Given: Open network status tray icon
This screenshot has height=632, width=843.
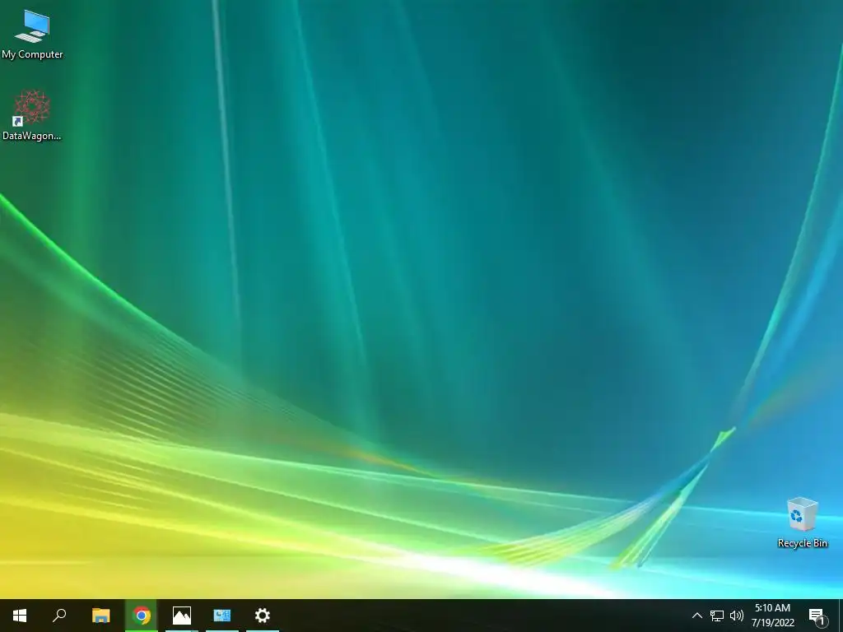Looking at the screenshot, I should click(717, 616).
